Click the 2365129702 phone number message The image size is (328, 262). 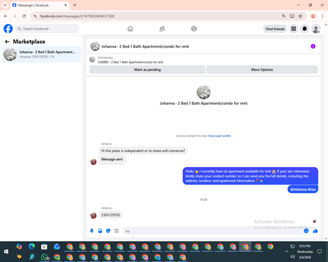click(x=110, y=215)
